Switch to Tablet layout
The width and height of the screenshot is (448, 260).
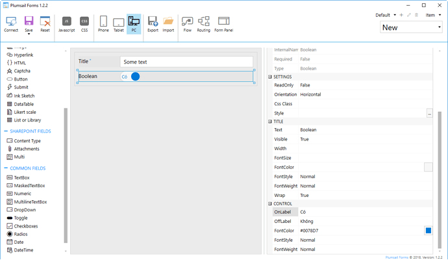(x=119, y=24)
